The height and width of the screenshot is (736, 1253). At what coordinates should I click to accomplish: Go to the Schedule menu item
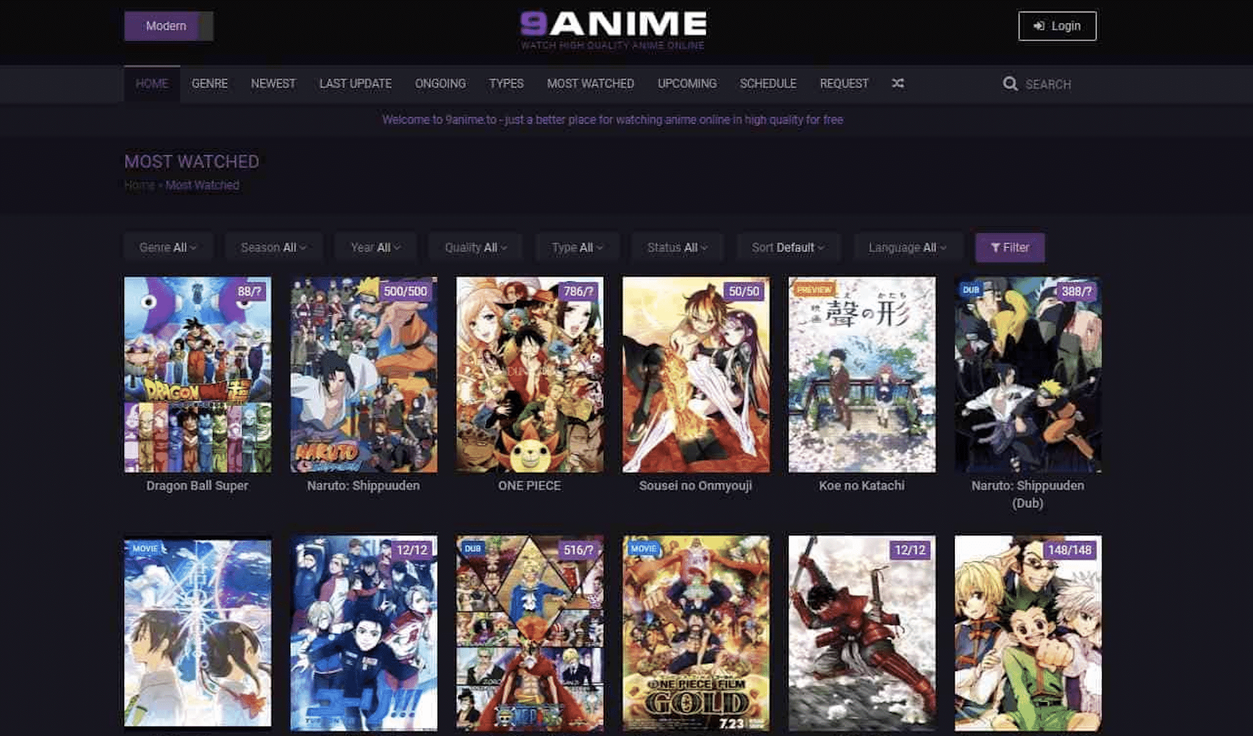click(x=768, y=84)
